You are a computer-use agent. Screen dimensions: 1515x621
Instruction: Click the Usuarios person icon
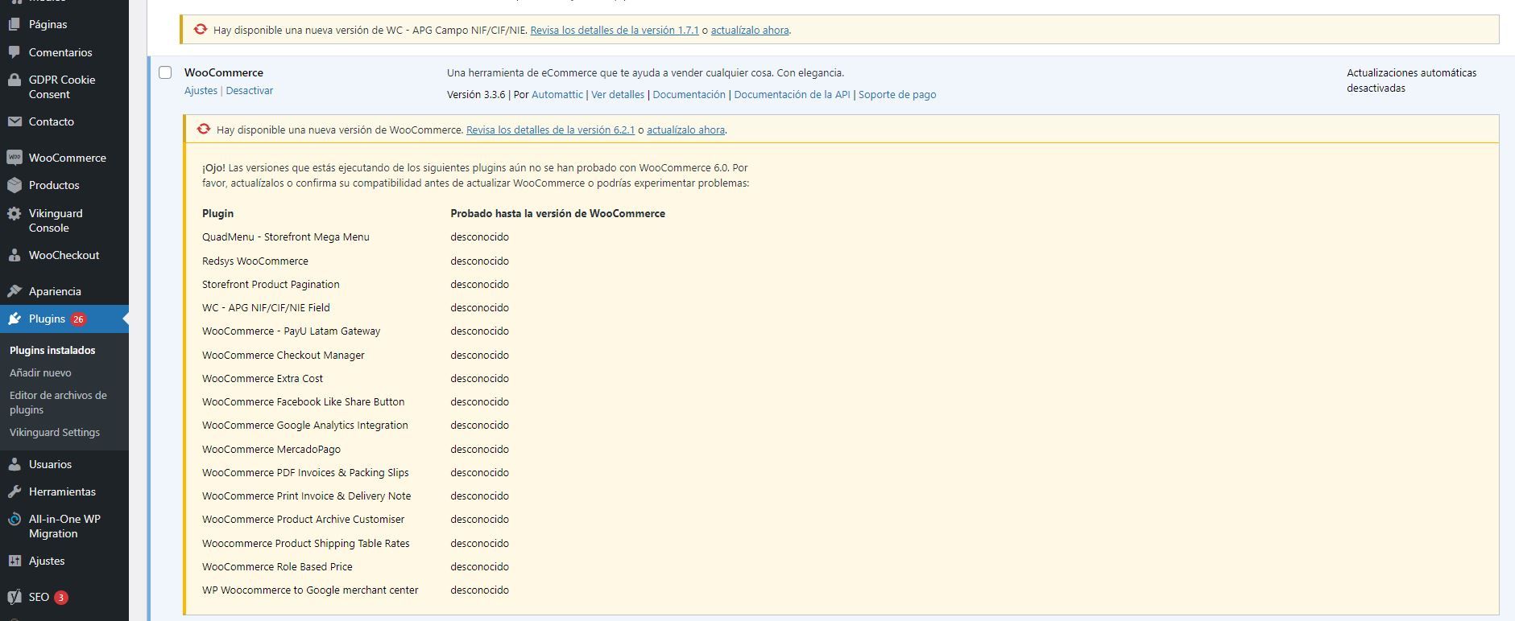(14, 464)
